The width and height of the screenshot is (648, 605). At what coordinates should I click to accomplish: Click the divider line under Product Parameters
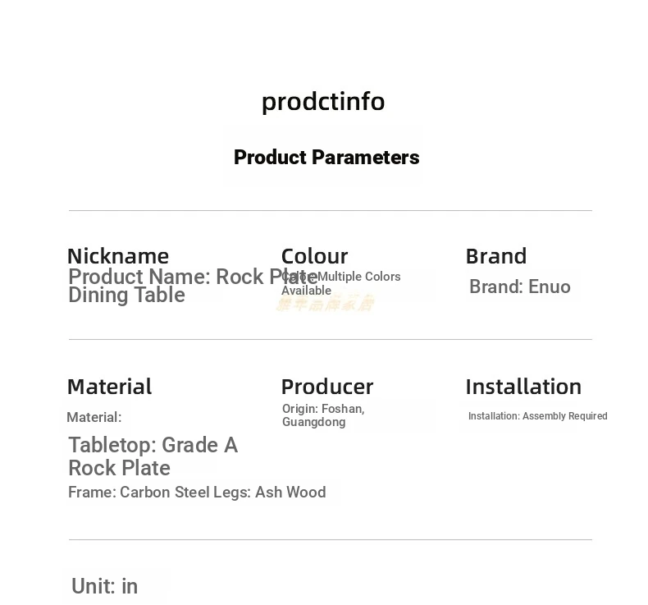331,210
